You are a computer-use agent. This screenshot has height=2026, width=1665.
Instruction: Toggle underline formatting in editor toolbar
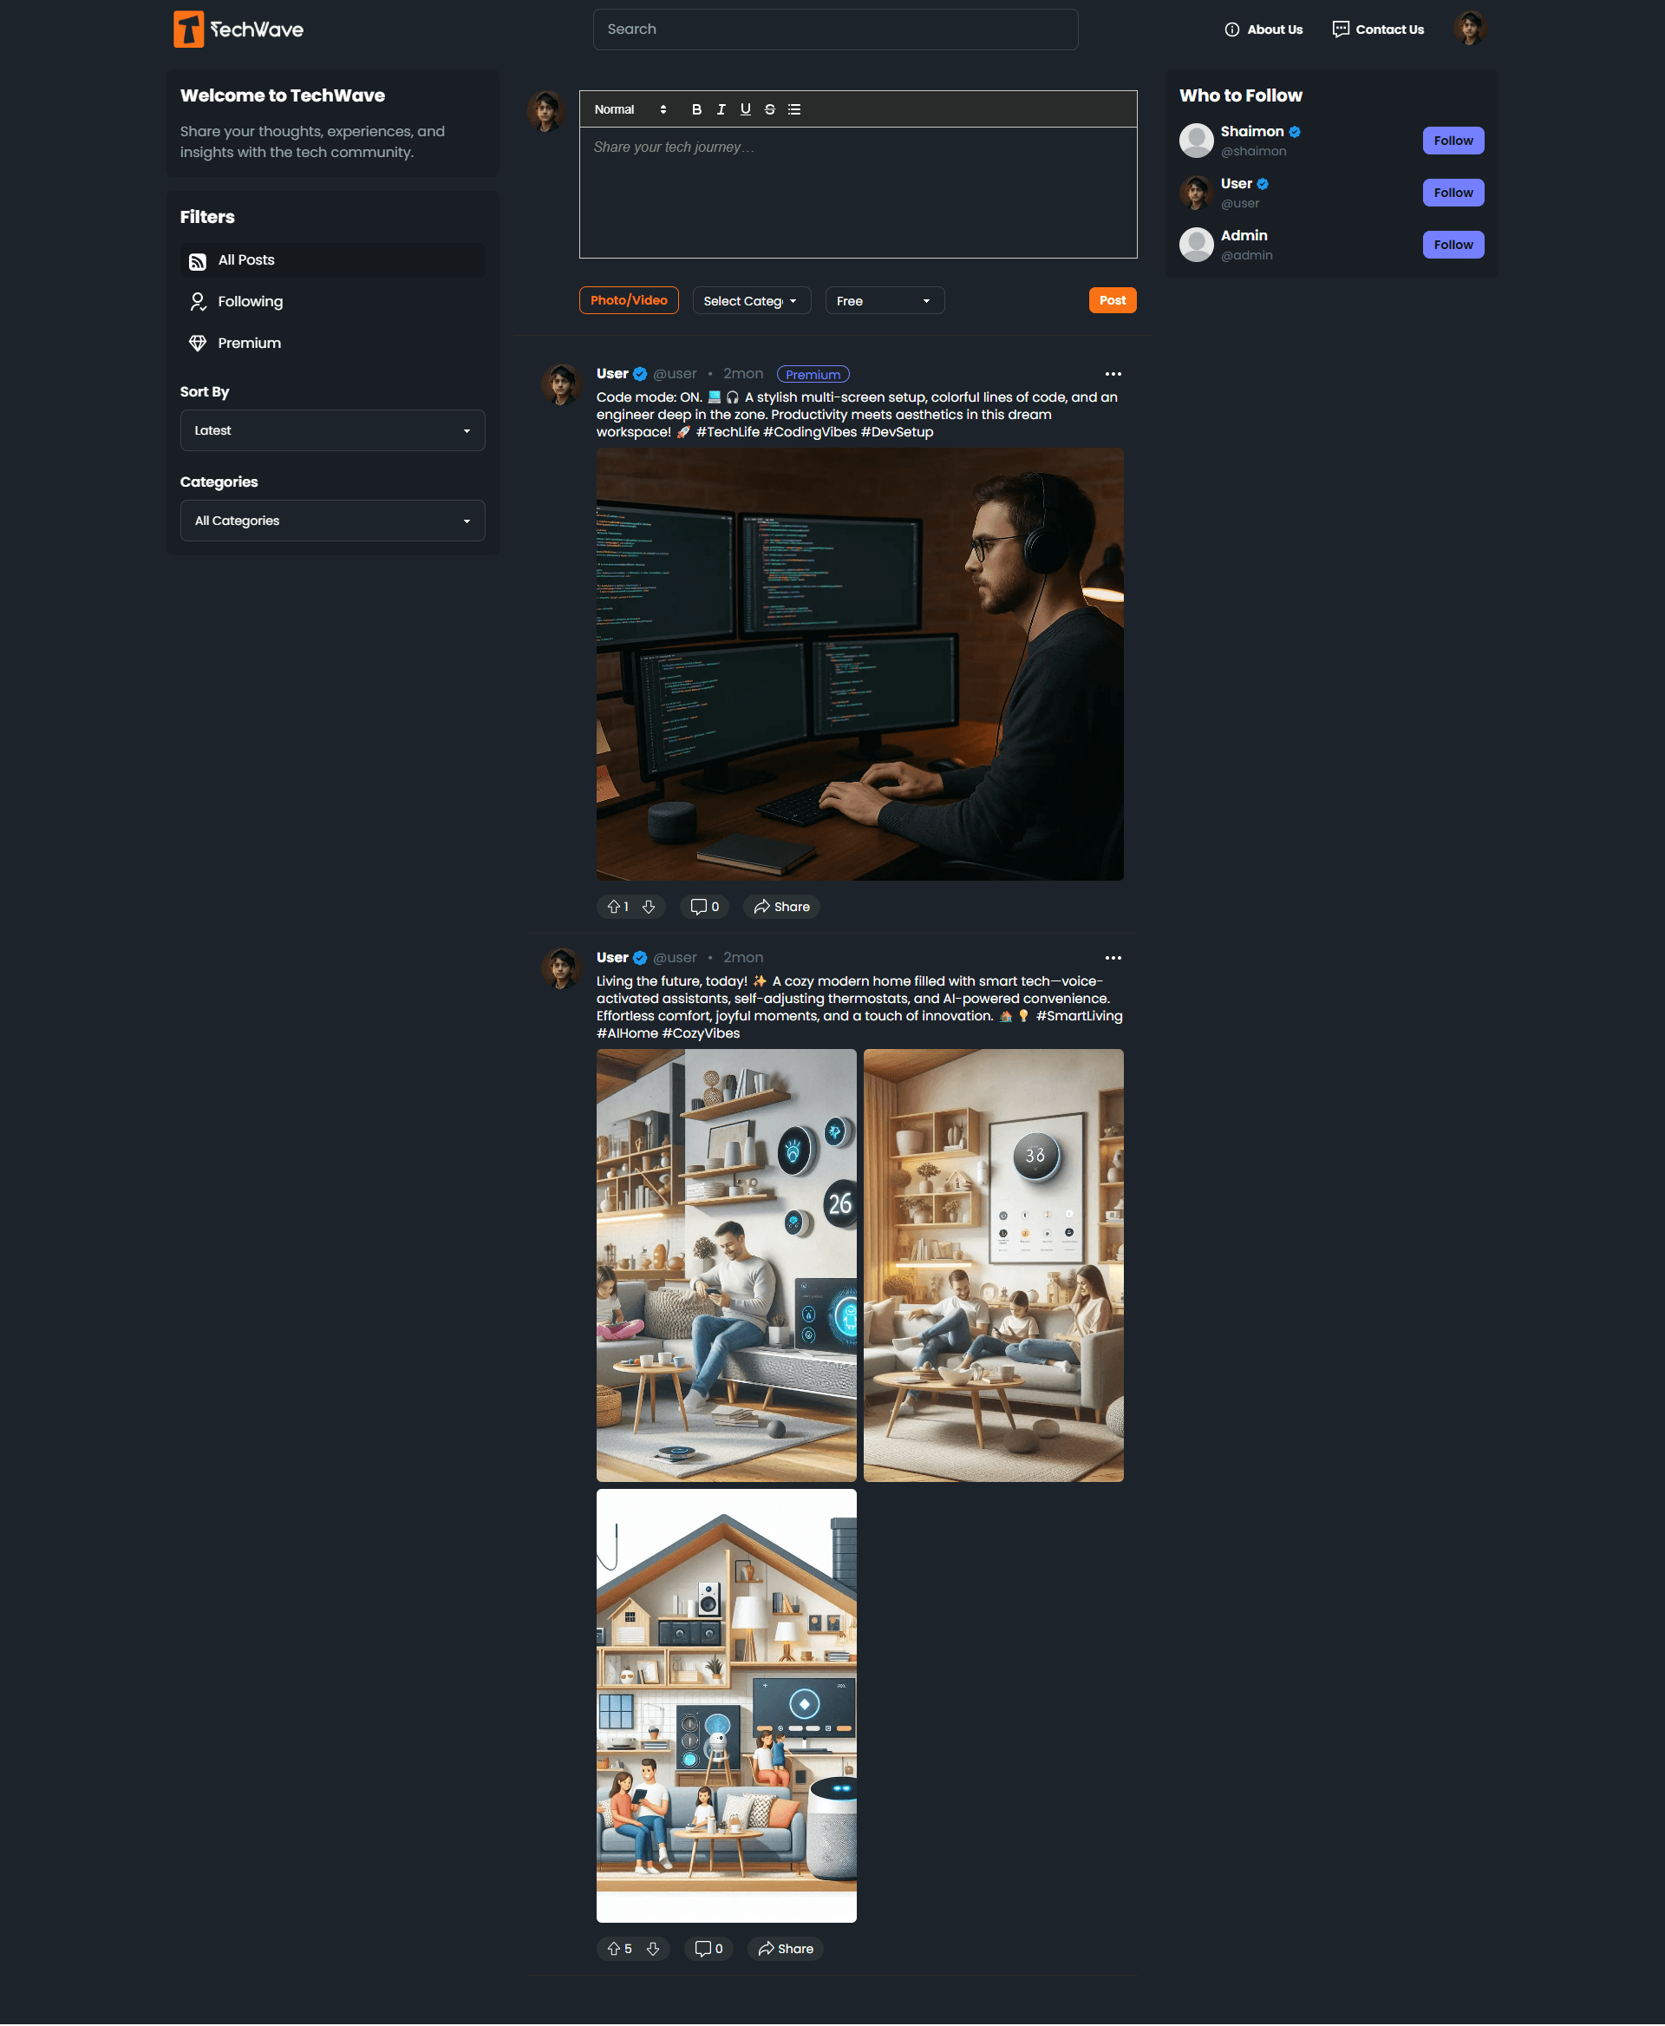tap(745, 109)
